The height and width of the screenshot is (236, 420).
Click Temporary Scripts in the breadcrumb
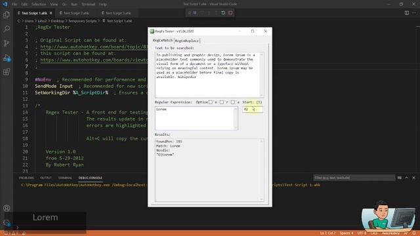coord(82,21)
